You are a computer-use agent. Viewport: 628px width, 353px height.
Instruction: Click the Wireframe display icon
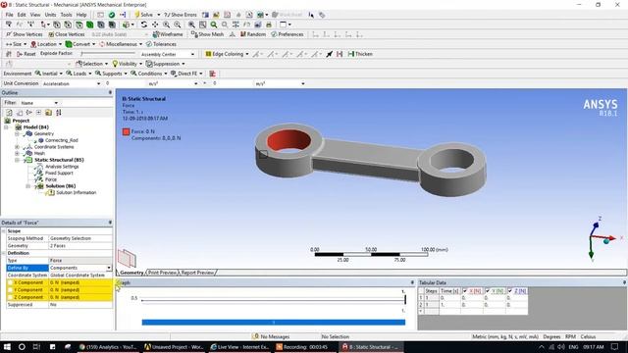click(156, 34)
